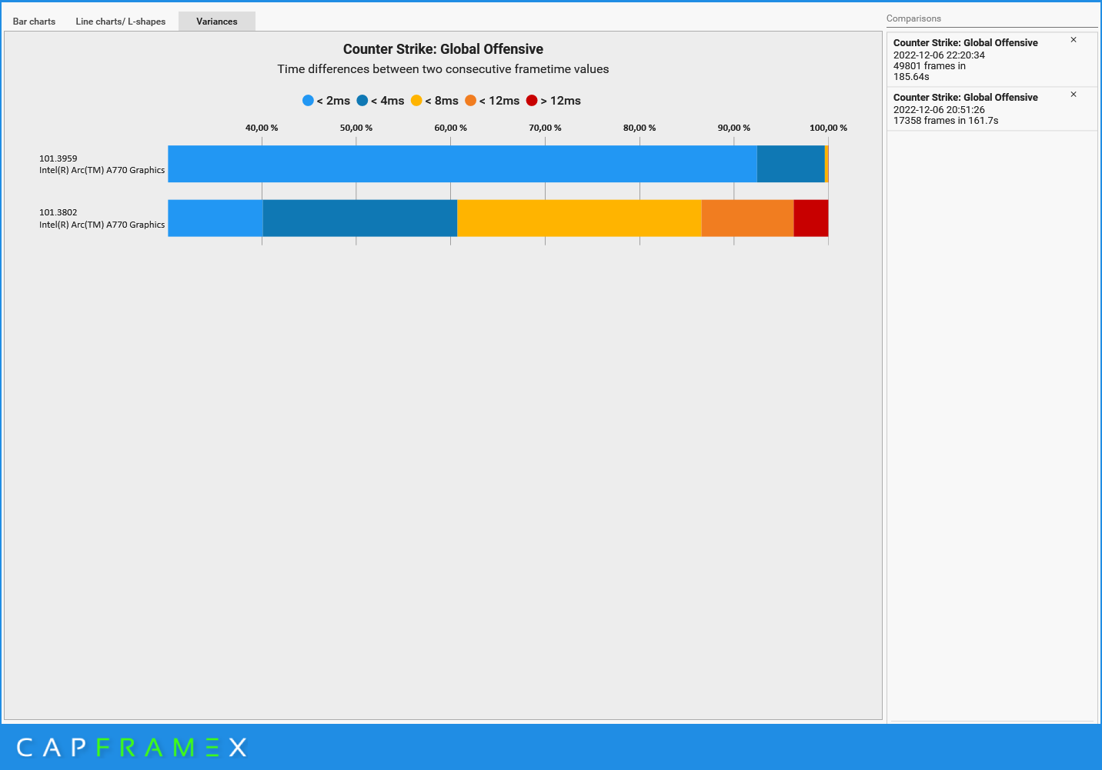
Task: Click the 40,00 % axis label
Action: tap(262, 128)
